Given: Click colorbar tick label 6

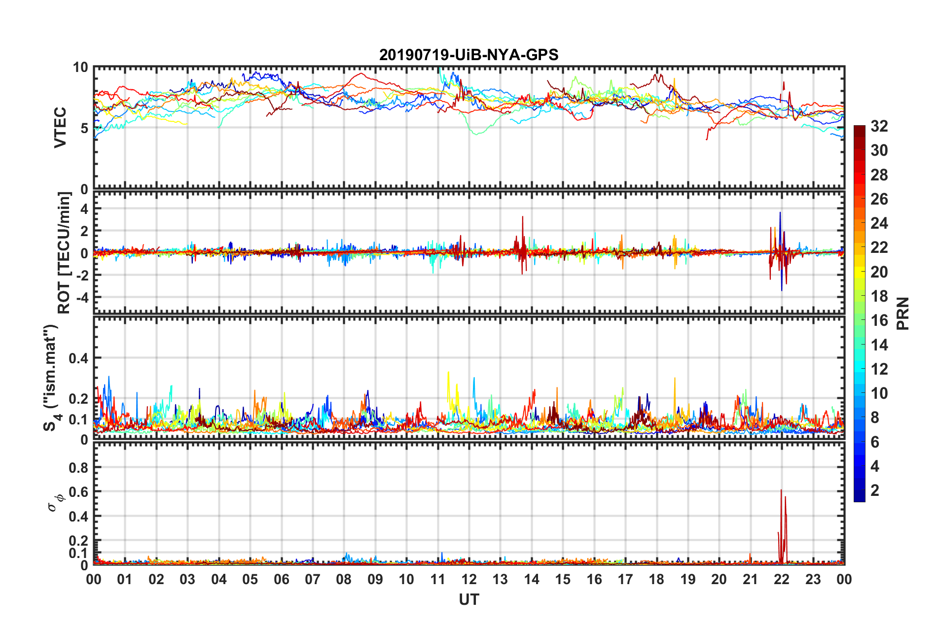Looking at the screenshot, I should click(x=875, y=442).
